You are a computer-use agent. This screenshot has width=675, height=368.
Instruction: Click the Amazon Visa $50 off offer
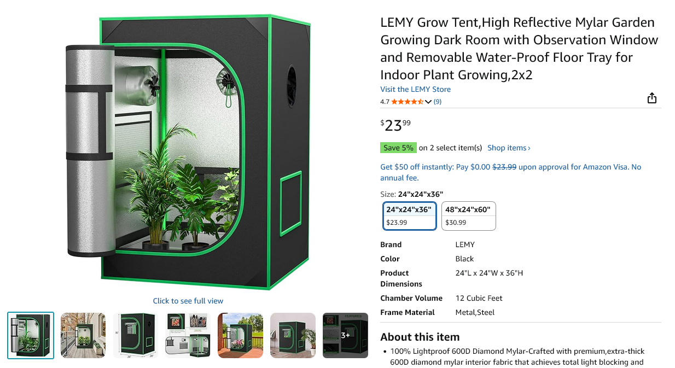[510, 172]
